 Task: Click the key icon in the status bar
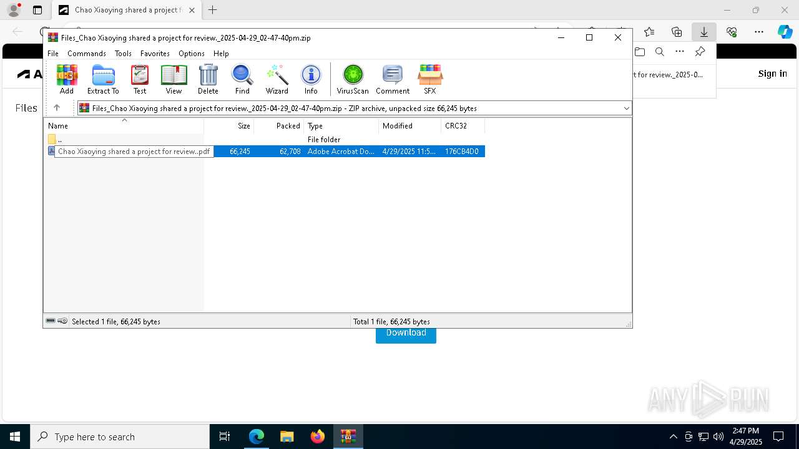[x=62, y=321]
